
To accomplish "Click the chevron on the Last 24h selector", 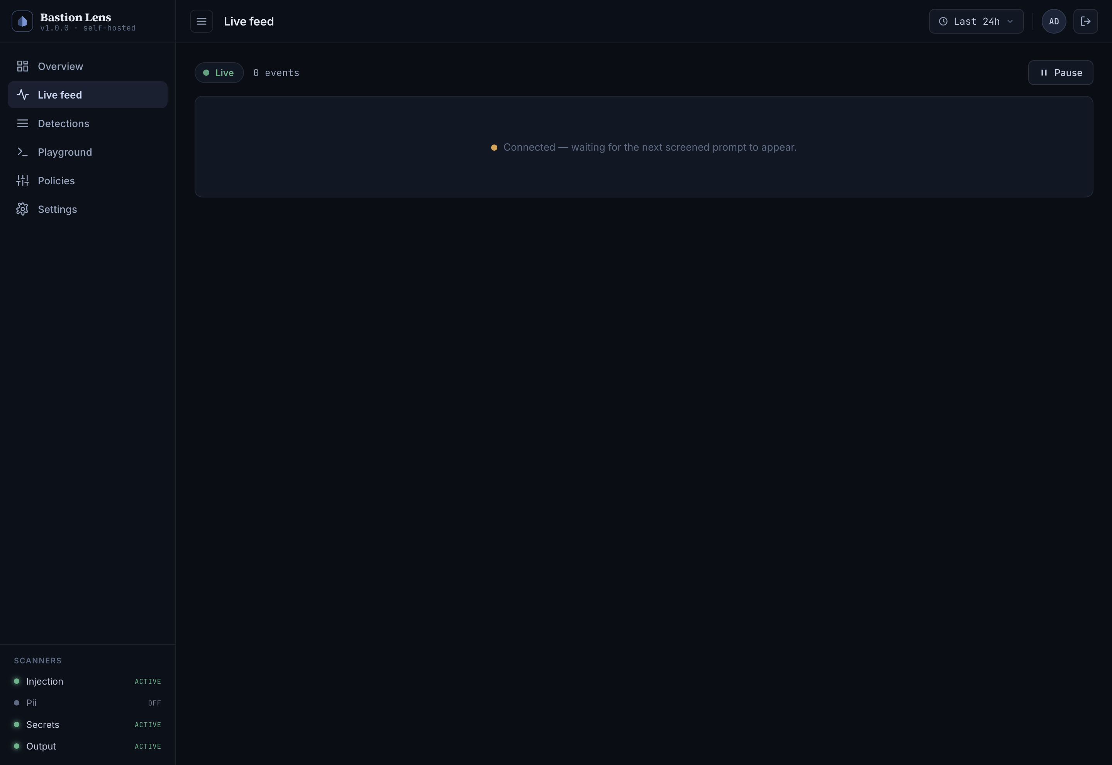I will coord(1010,22).
